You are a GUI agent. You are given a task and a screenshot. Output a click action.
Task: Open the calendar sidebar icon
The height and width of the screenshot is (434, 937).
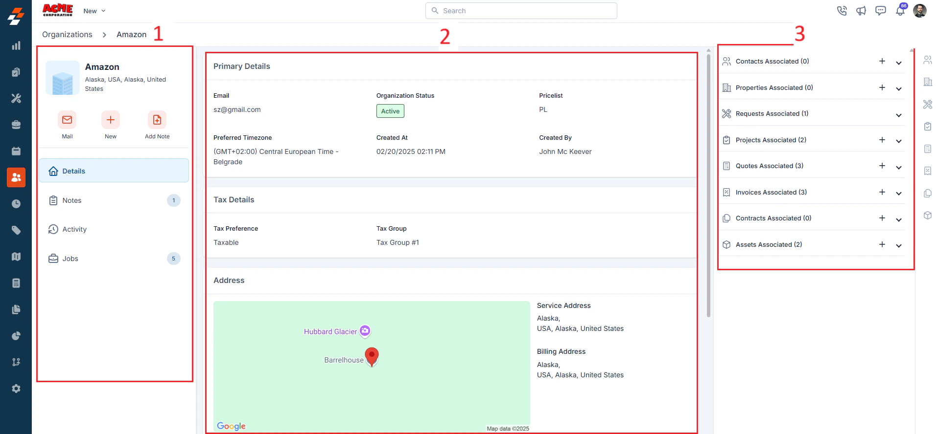coord(16,151)
